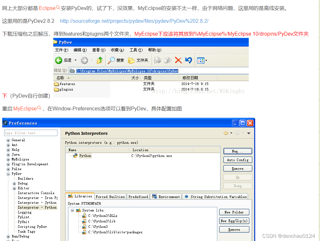Click the Copy To folder toolbar icon
Viewport: 320px width, 241px height.
coord(168,60)
